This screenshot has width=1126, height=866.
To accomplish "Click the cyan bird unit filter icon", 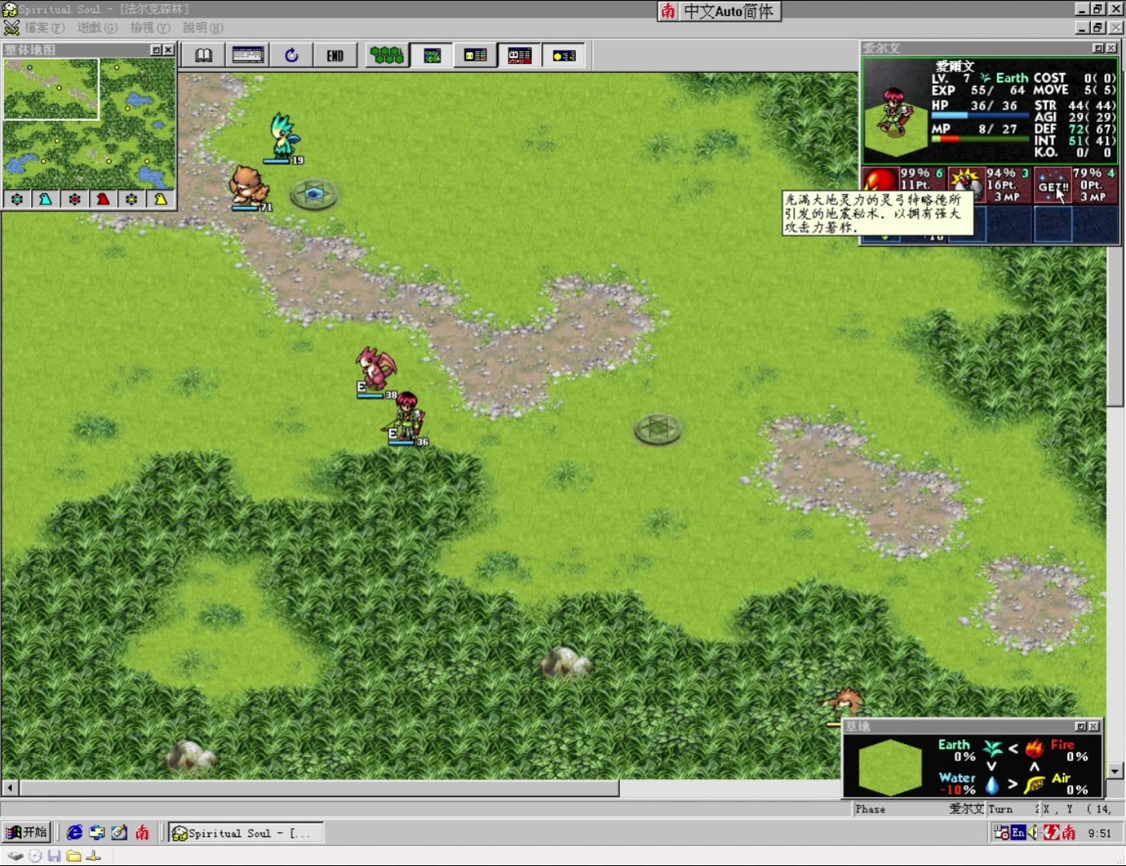I will [46, 199].
